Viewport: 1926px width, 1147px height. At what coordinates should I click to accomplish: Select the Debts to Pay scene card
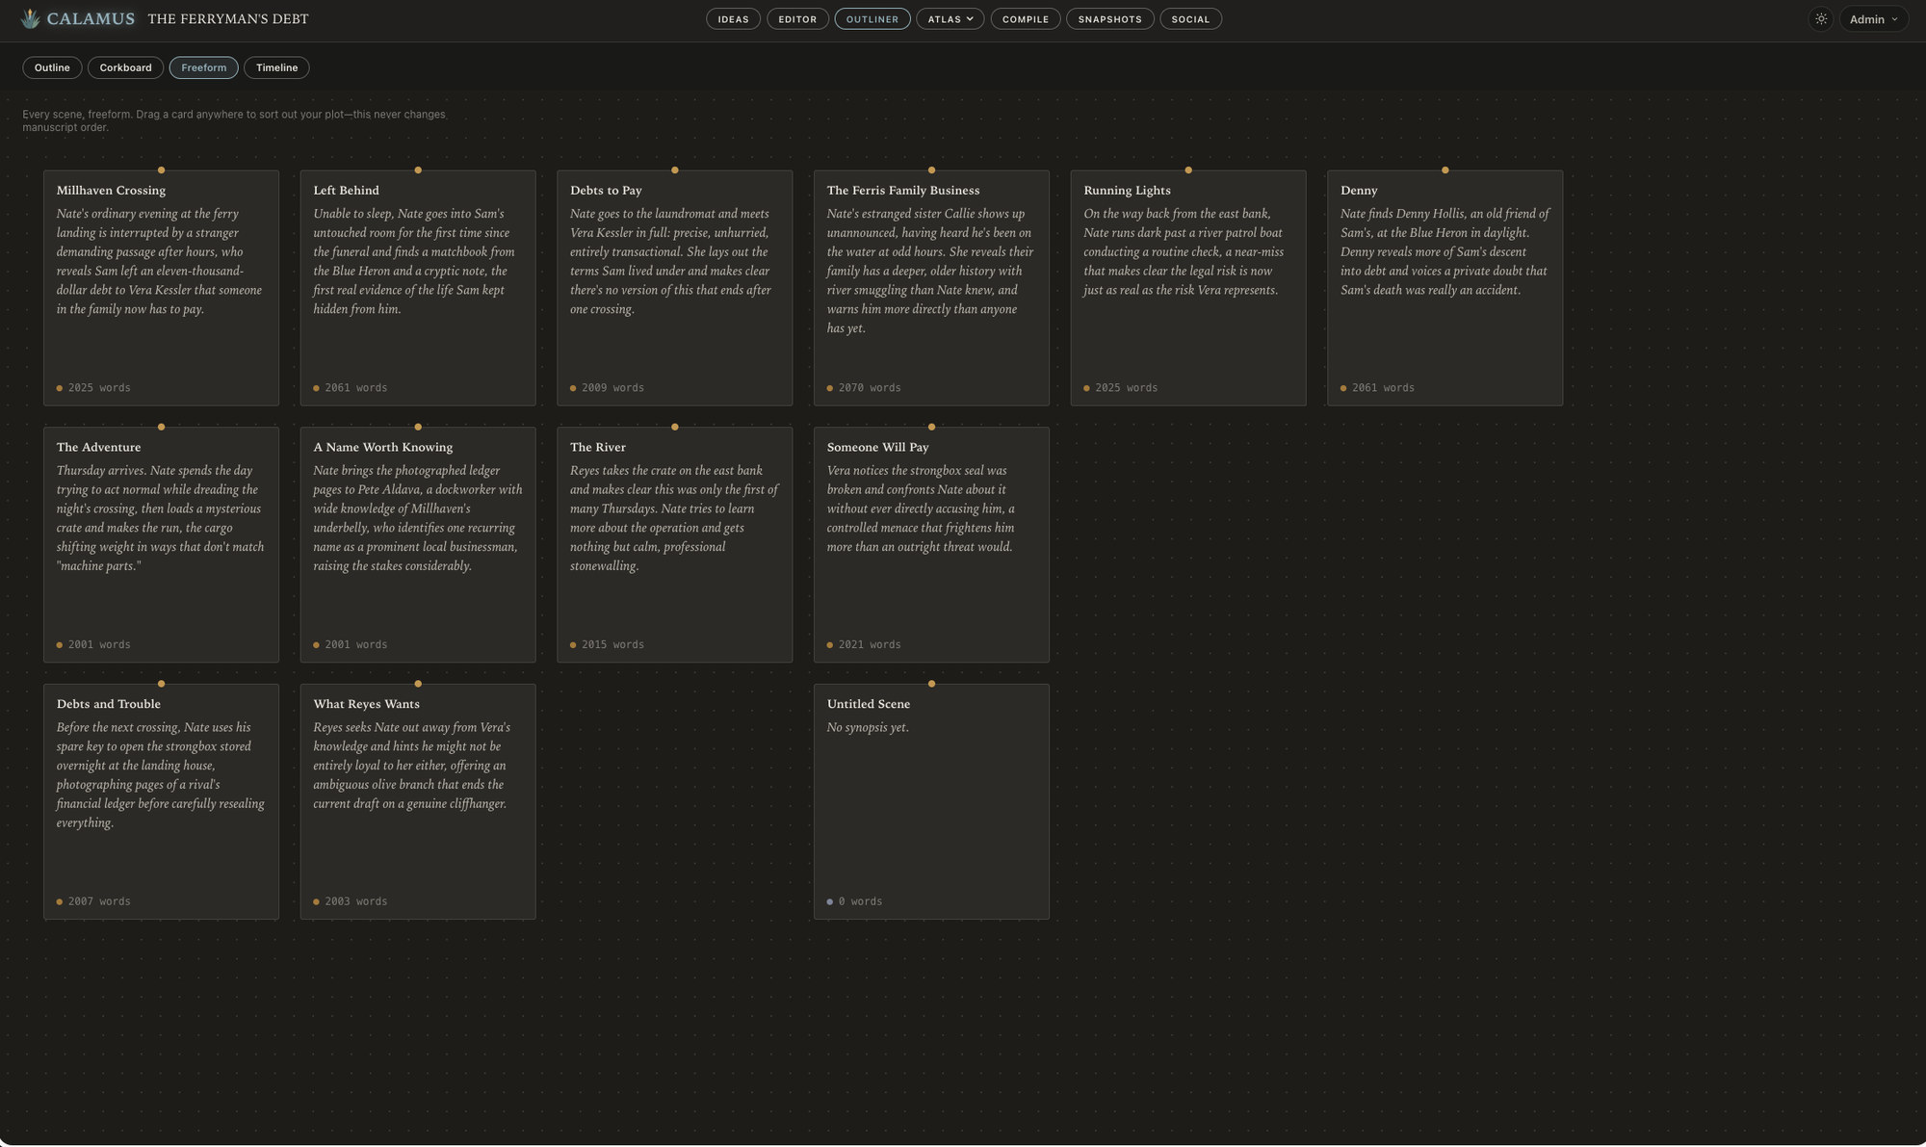674,288
